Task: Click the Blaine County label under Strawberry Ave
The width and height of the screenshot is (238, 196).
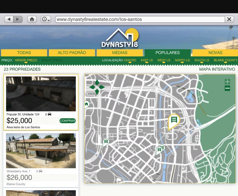Action: 16,184
